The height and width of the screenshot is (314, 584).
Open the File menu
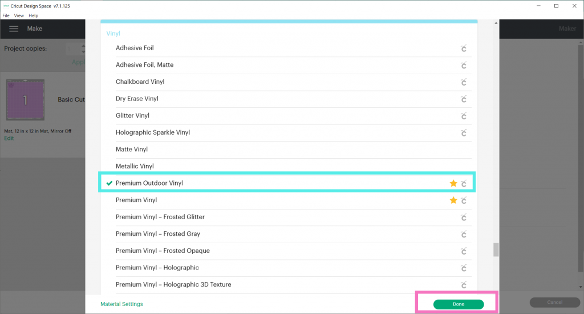pyautogui.click(x=6, y=15)
